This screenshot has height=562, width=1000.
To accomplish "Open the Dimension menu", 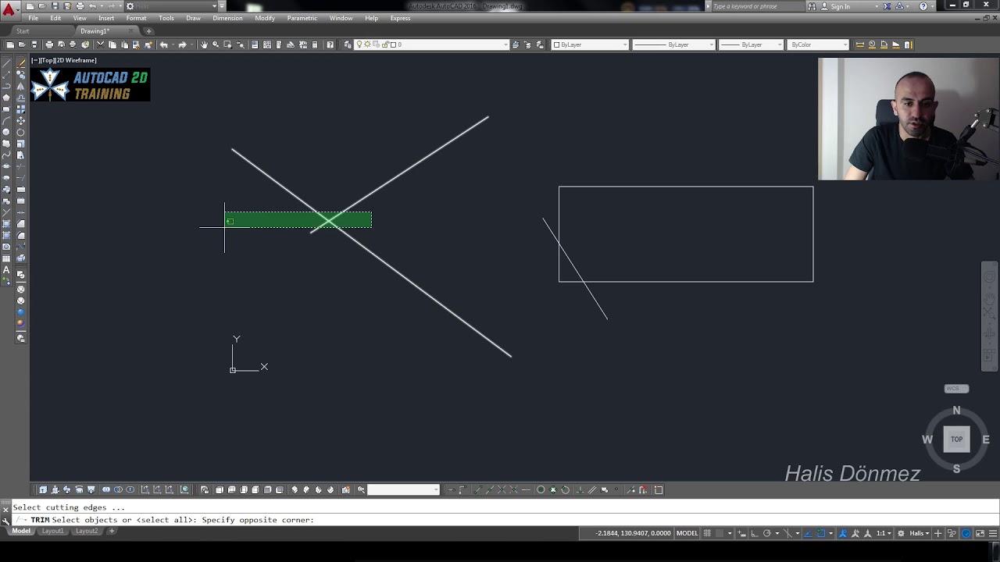I will [227, 18].
